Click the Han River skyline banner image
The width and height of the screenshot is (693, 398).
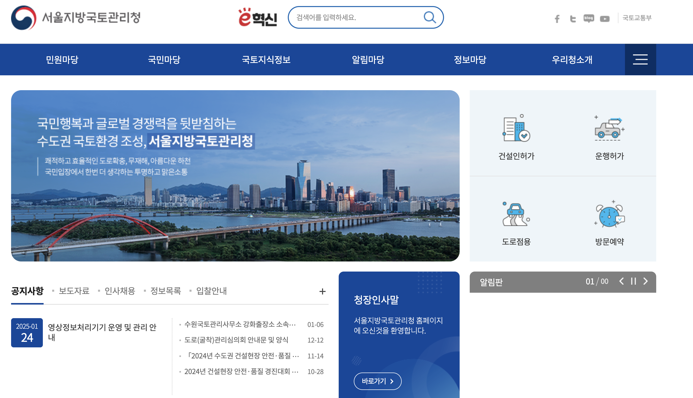coord(235,176)
